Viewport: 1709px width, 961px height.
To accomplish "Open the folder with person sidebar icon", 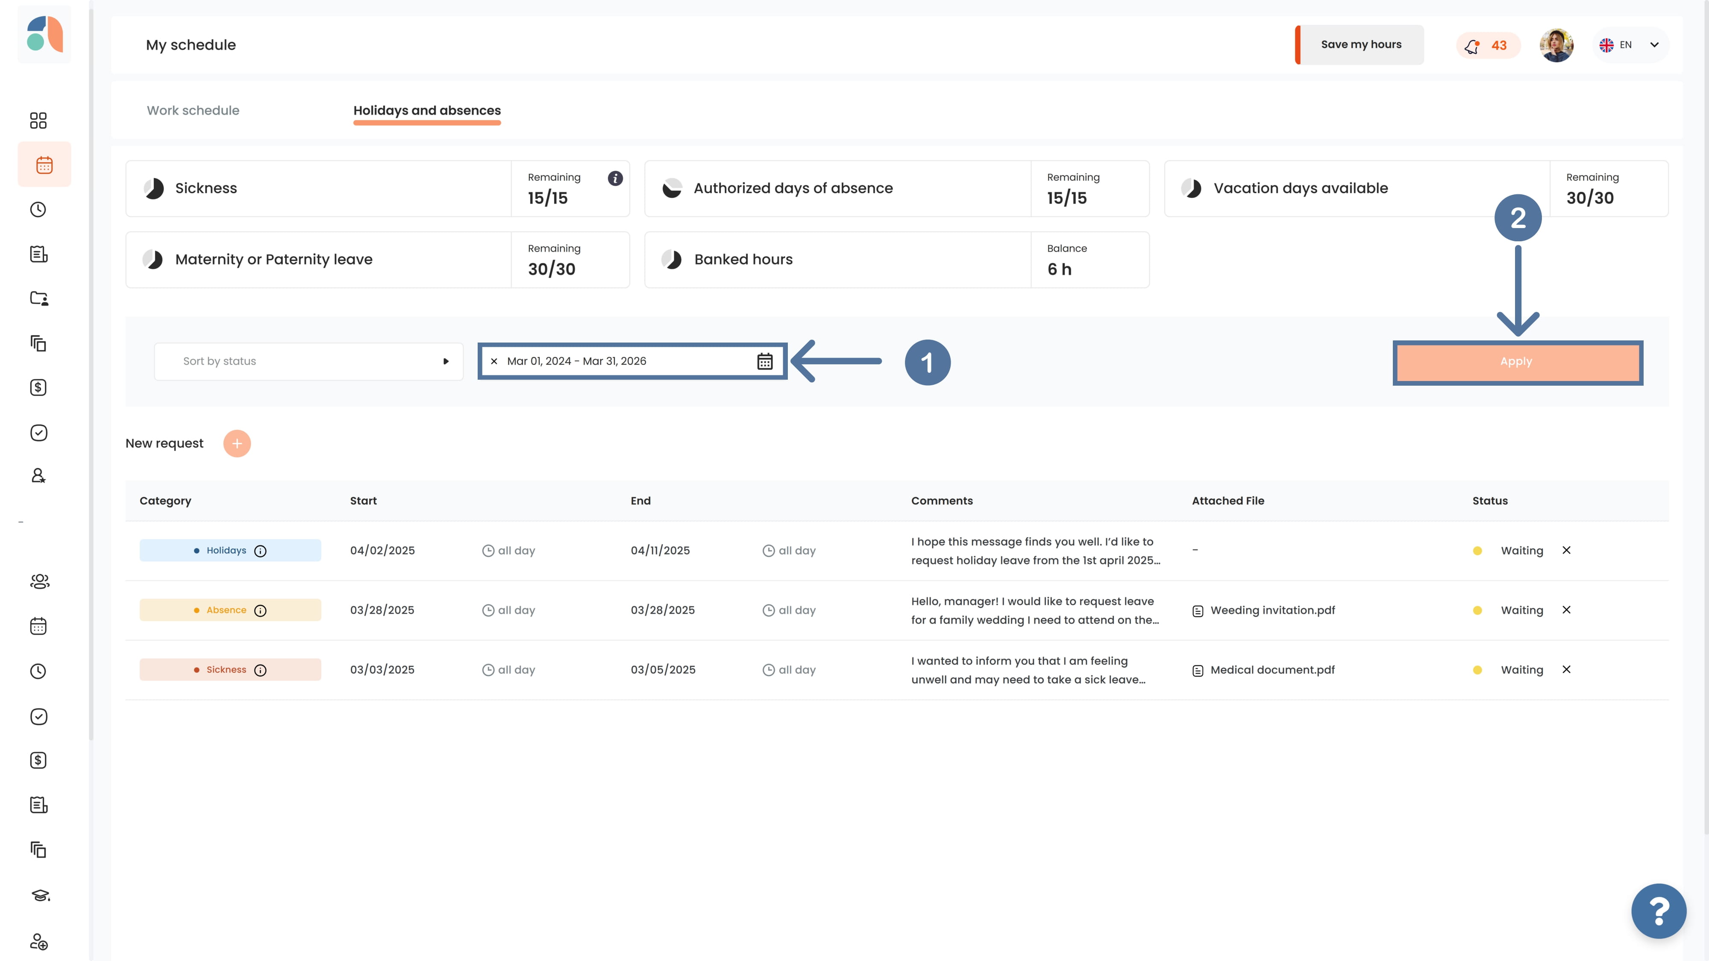I will pyautogui.click(x=38, y=299).
